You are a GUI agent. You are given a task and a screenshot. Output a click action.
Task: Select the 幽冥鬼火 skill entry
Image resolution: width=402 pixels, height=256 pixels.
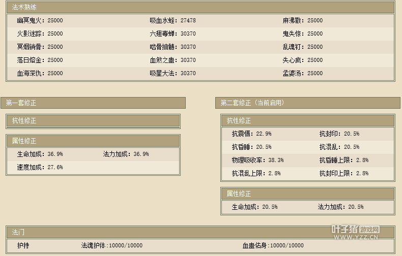pos(40,21)
